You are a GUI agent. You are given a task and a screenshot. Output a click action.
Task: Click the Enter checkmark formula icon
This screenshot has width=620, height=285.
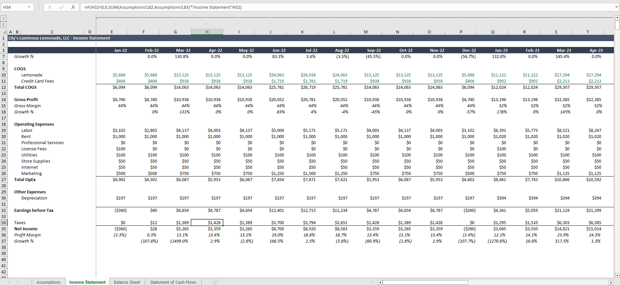point(62,7)
